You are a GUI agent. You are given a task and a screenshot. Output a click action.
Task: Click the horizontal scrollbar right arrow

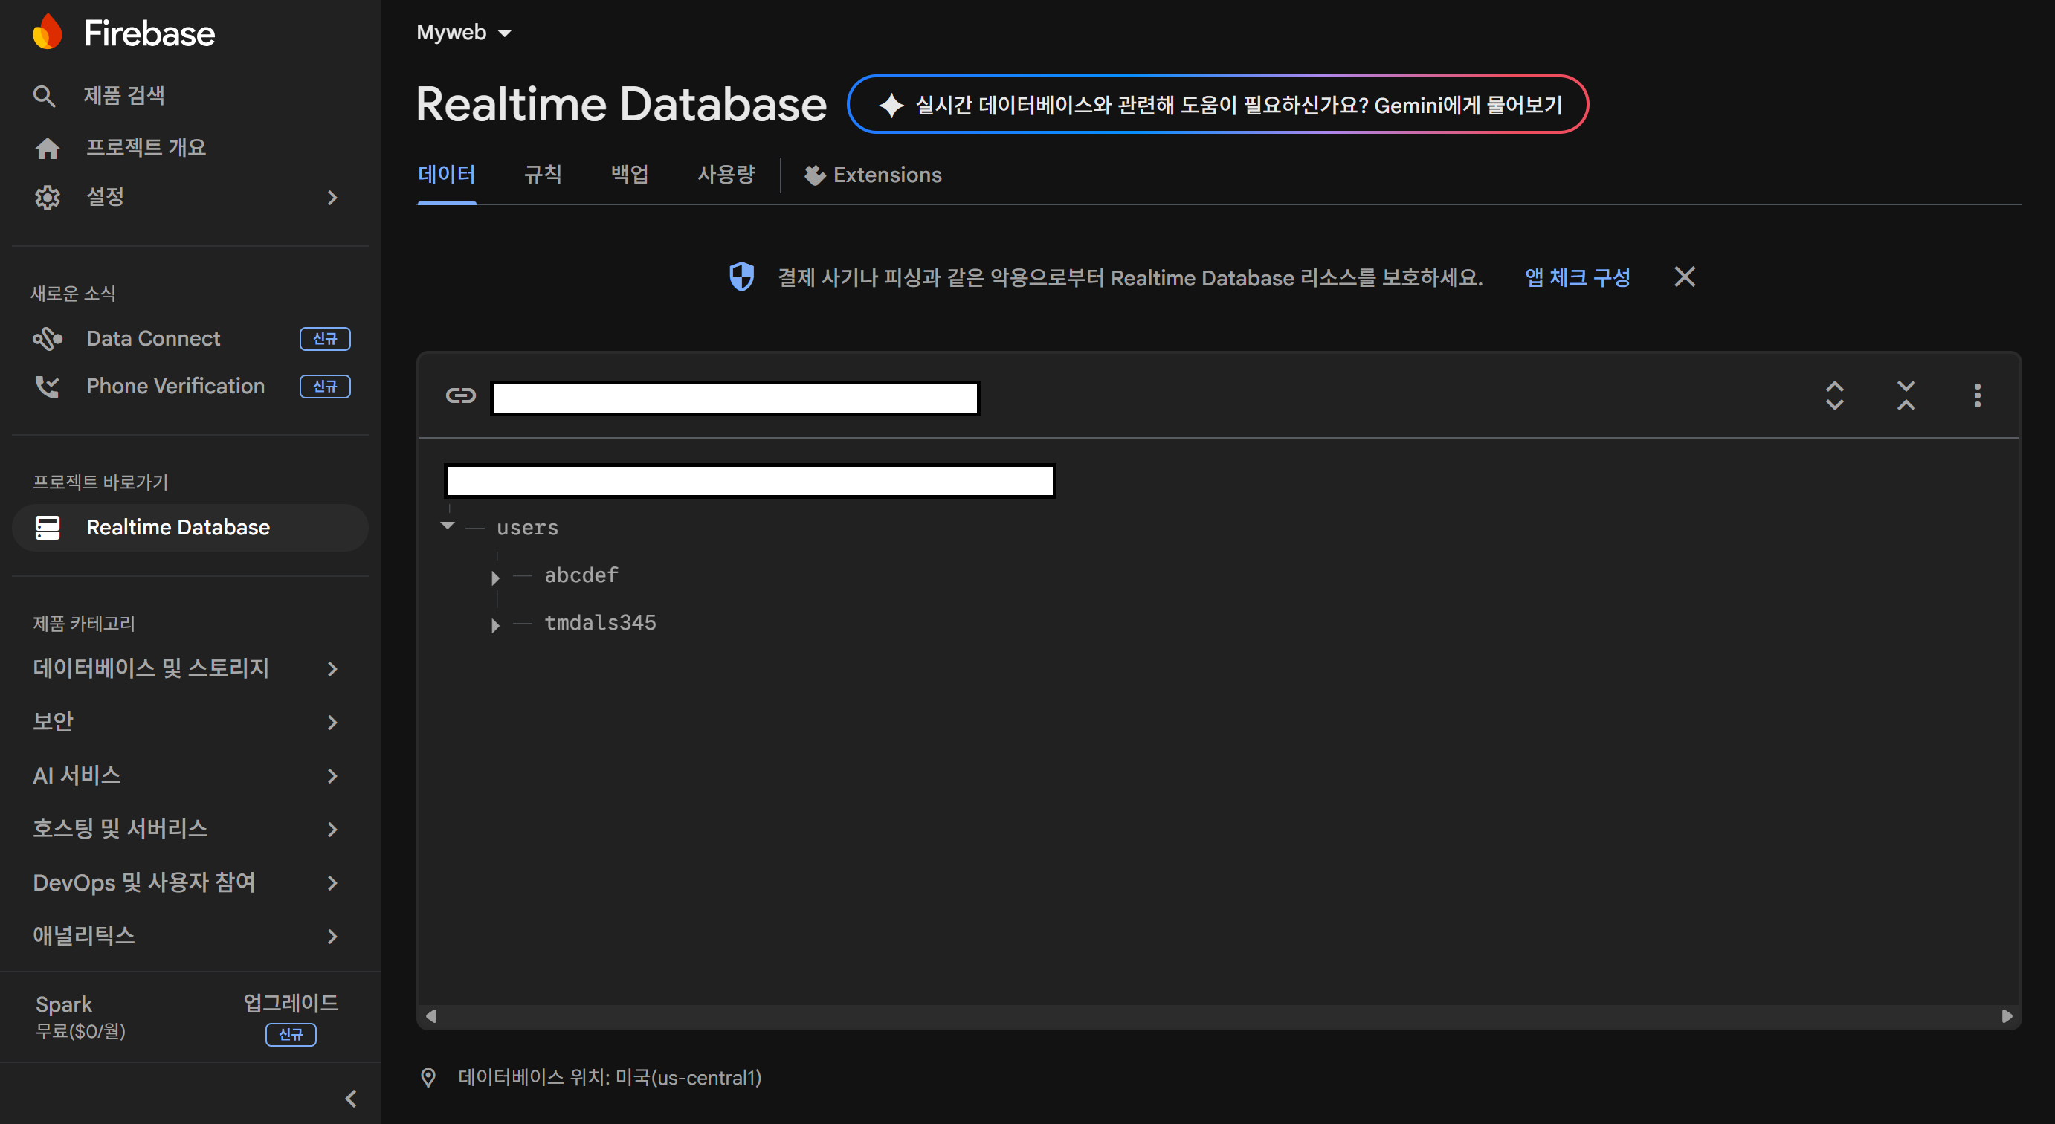coord(2007,1015)
